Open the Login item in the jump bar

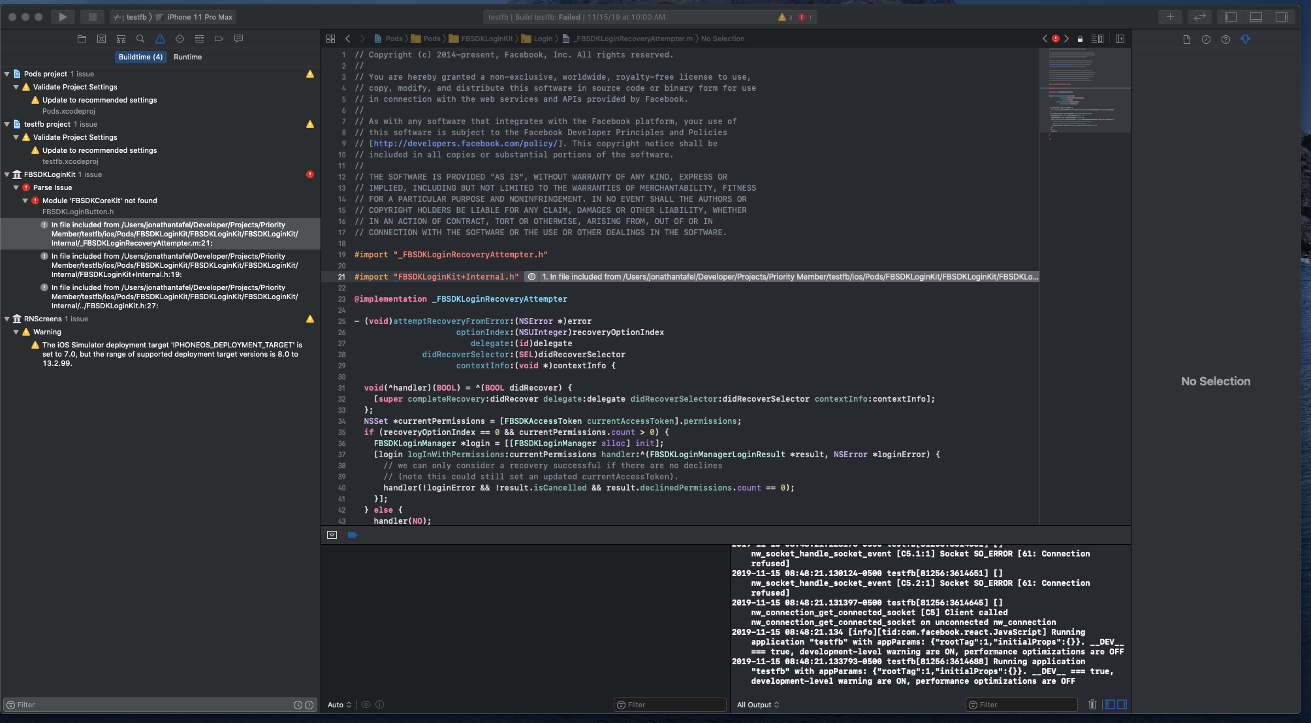click(x=543, y=39)
